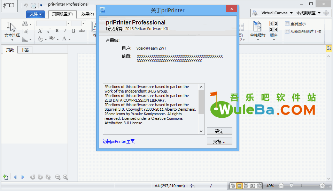
Task: Go to next page blue arrow
Action: [x=23, y=177]
